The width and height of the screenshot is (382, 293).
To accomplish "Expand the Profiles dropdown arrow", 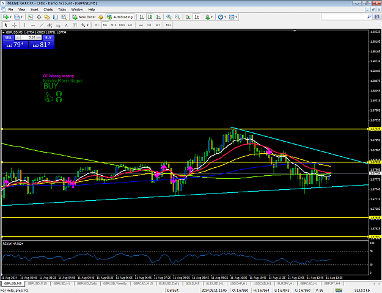I will coord(21,17).
